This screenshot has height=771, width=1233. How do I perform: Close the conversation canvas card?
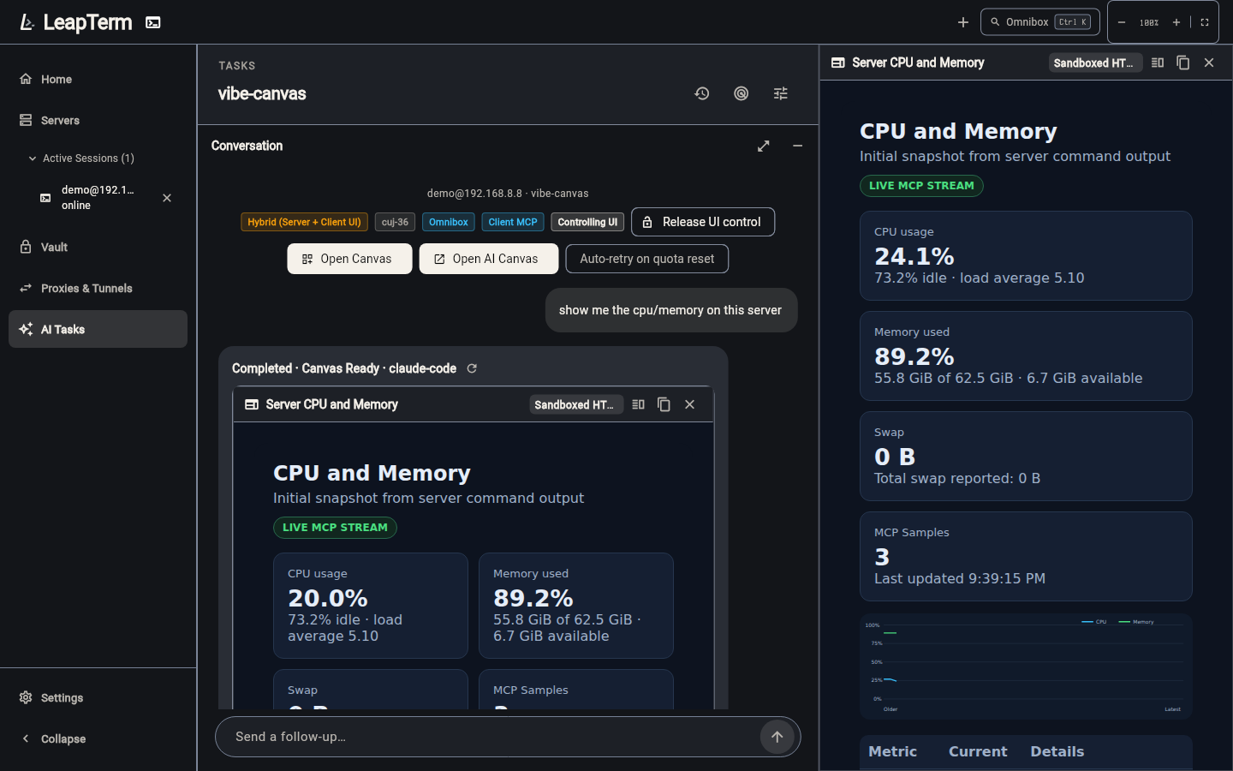[689, 404]
